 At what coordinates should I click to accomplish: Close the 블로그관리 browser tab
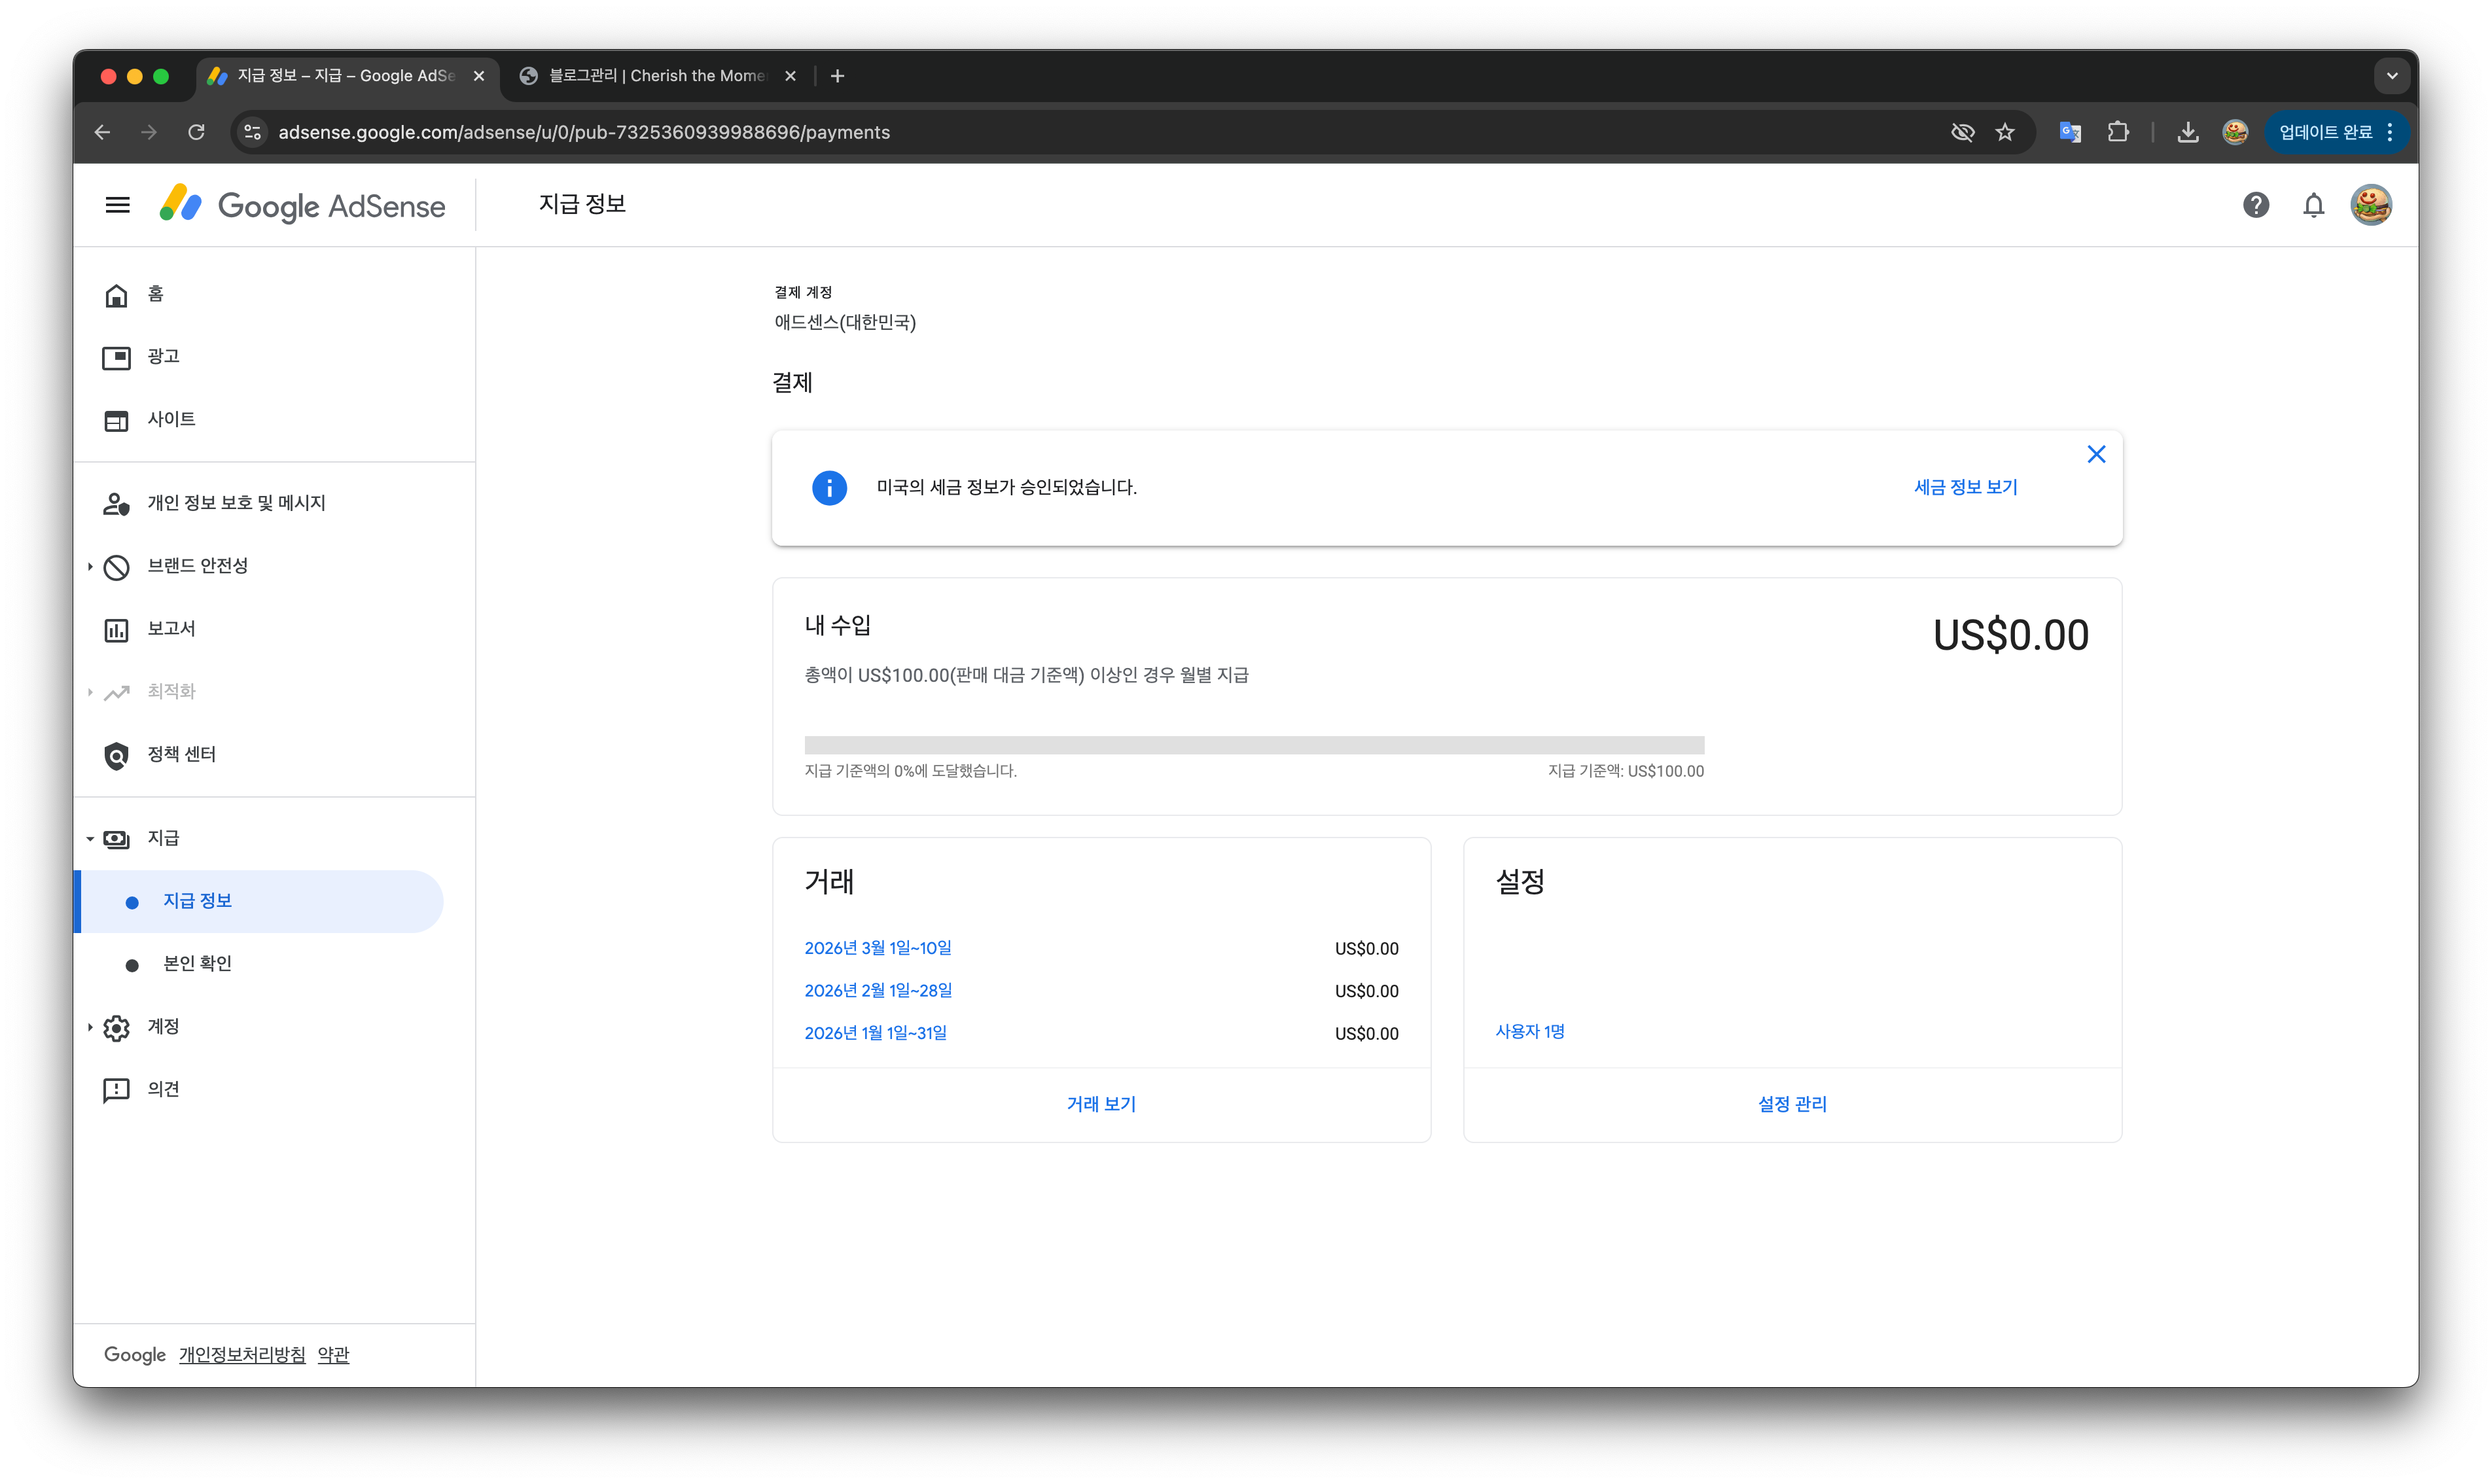pos(790,76)
